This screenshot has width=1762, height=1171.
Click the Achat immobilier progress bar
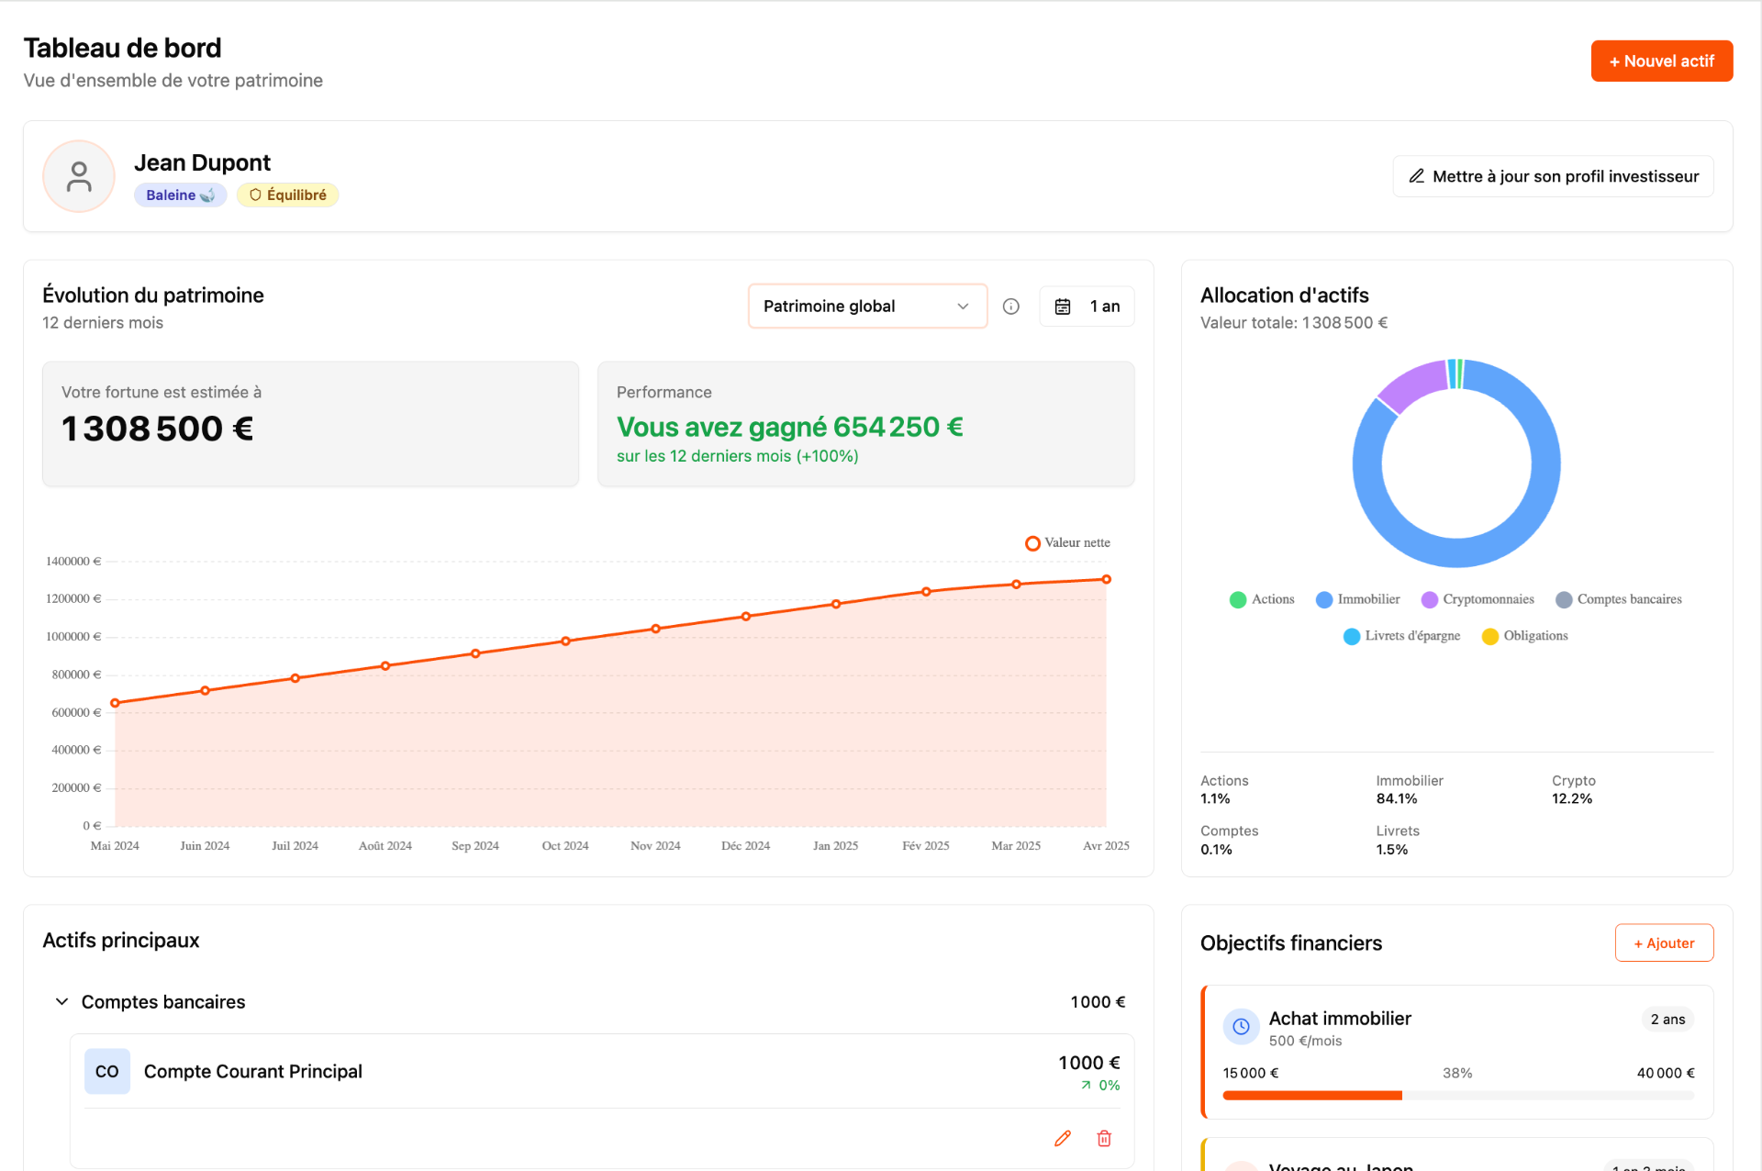(x=1457, y=1095)
